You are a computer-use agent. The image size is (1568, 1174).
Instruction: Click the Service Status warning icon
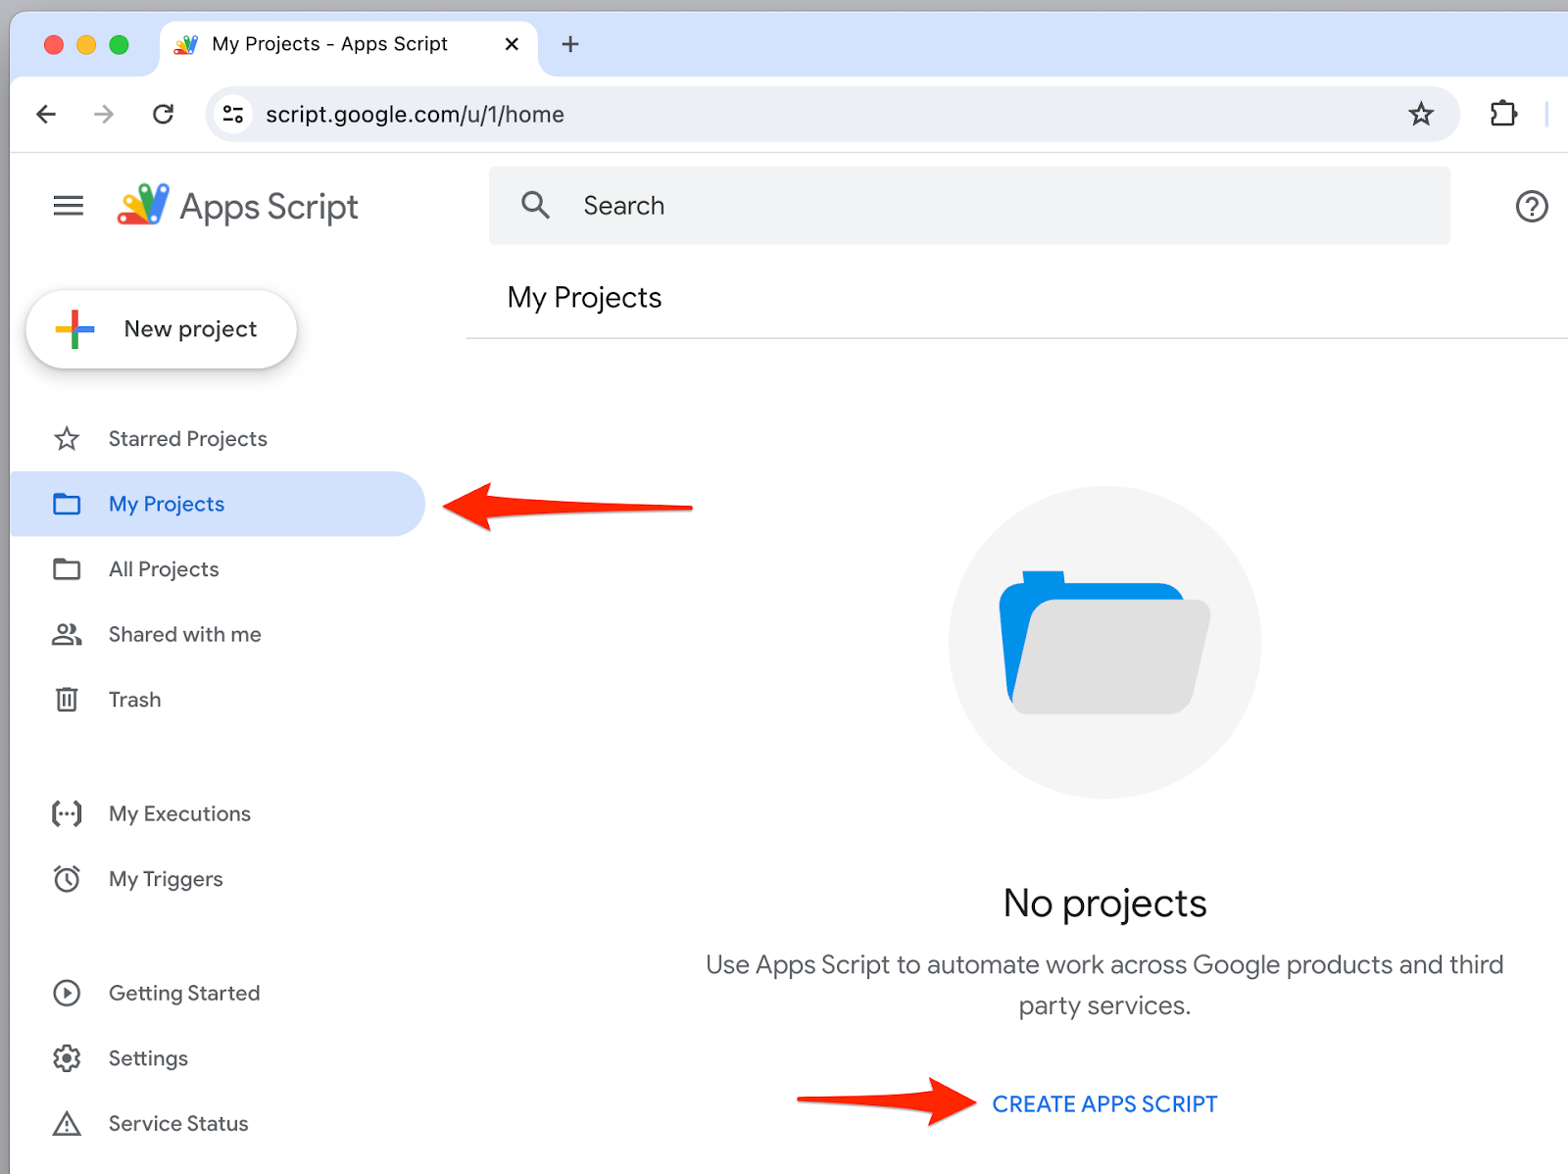(67, 1124)
